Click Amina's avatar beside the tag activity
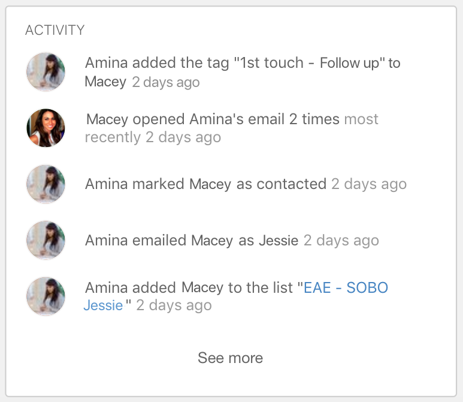Screen dimensions: 463x402 click(46, 72)
